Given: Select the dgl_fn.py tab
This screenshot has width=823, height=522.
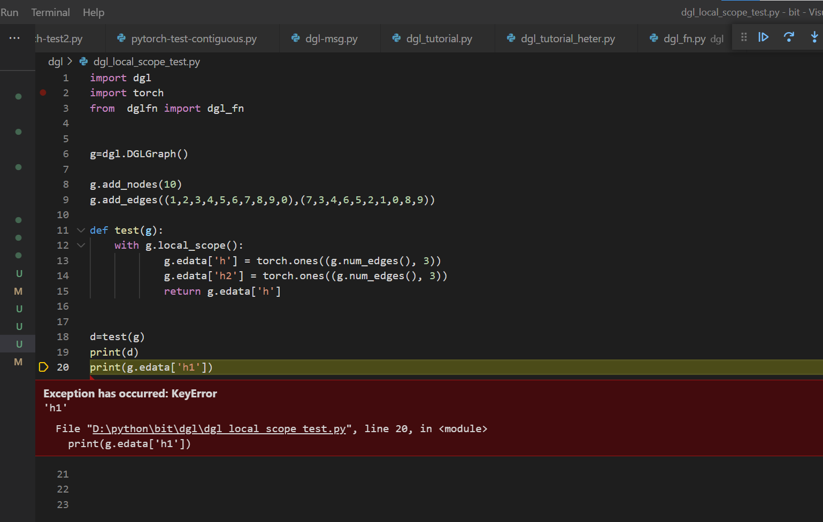Looking at the screenshot, I should [x=684, y=38].
